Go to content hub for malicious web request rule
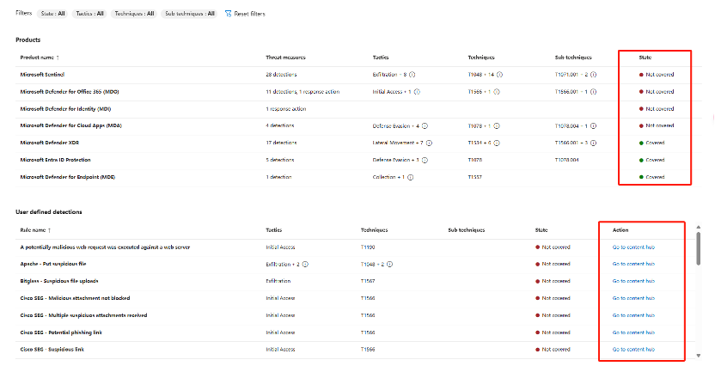This screenshot has height=366, width=715. (633, 247)
